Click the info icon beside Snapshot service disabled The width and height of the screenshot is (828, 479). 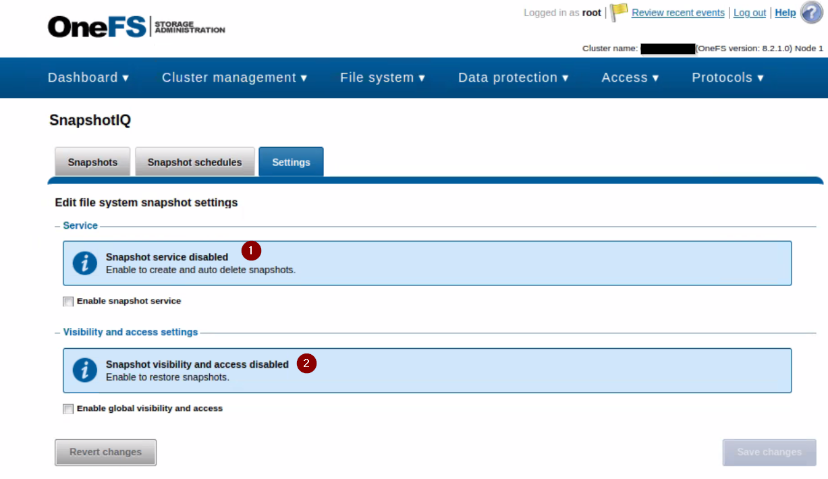point(84,263)
